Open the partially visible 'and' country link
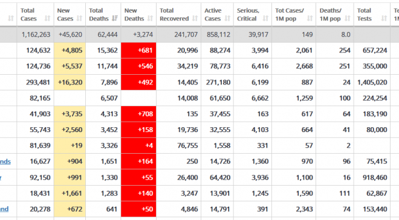 coord(4,209)
